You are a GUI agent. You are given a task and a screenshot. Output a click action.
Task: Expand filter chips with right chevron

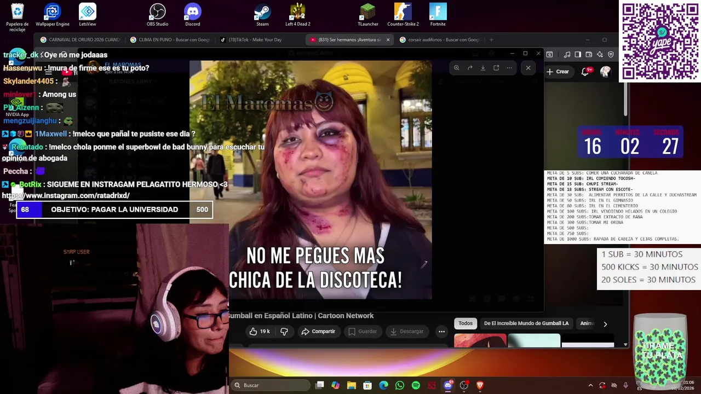(x=605, y=324)
